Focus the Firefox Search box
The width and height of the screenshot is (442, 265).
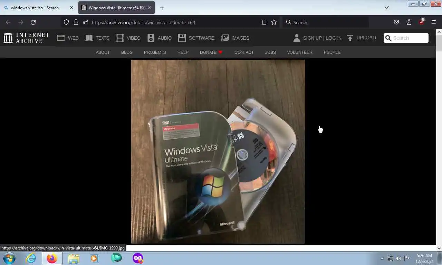click(x=326, y=22)
